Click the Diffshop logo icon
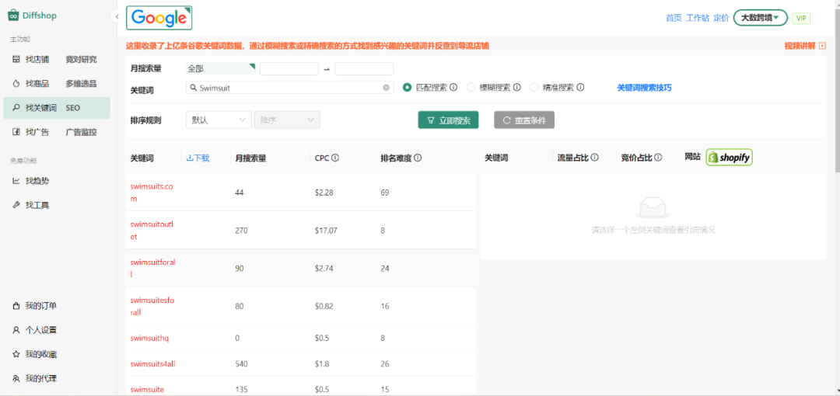The image size is (840, 396). (x=13, y=16)
